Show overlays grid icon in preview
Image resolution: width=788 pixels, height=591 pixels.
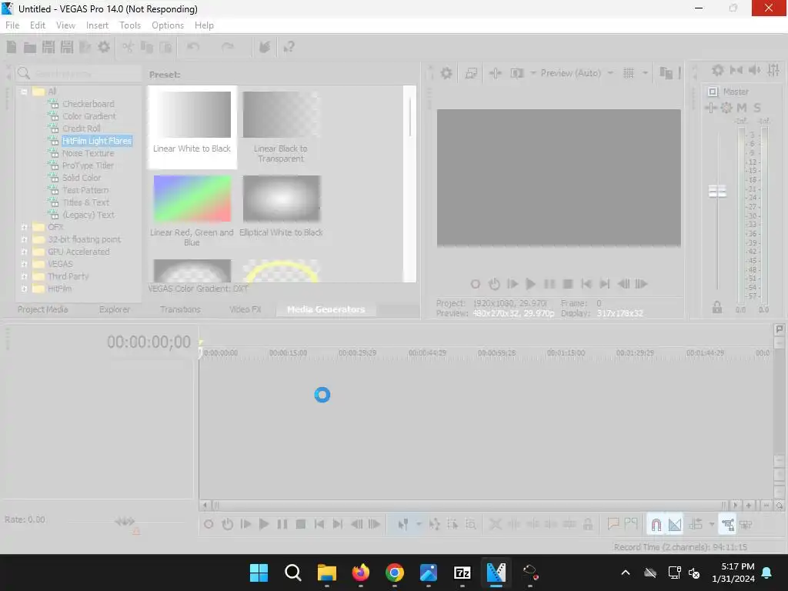[x=629, y=73]
